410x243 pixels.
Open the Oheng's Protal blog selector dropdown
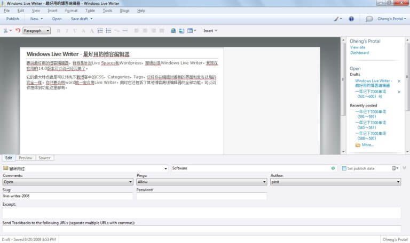[391, 19]
